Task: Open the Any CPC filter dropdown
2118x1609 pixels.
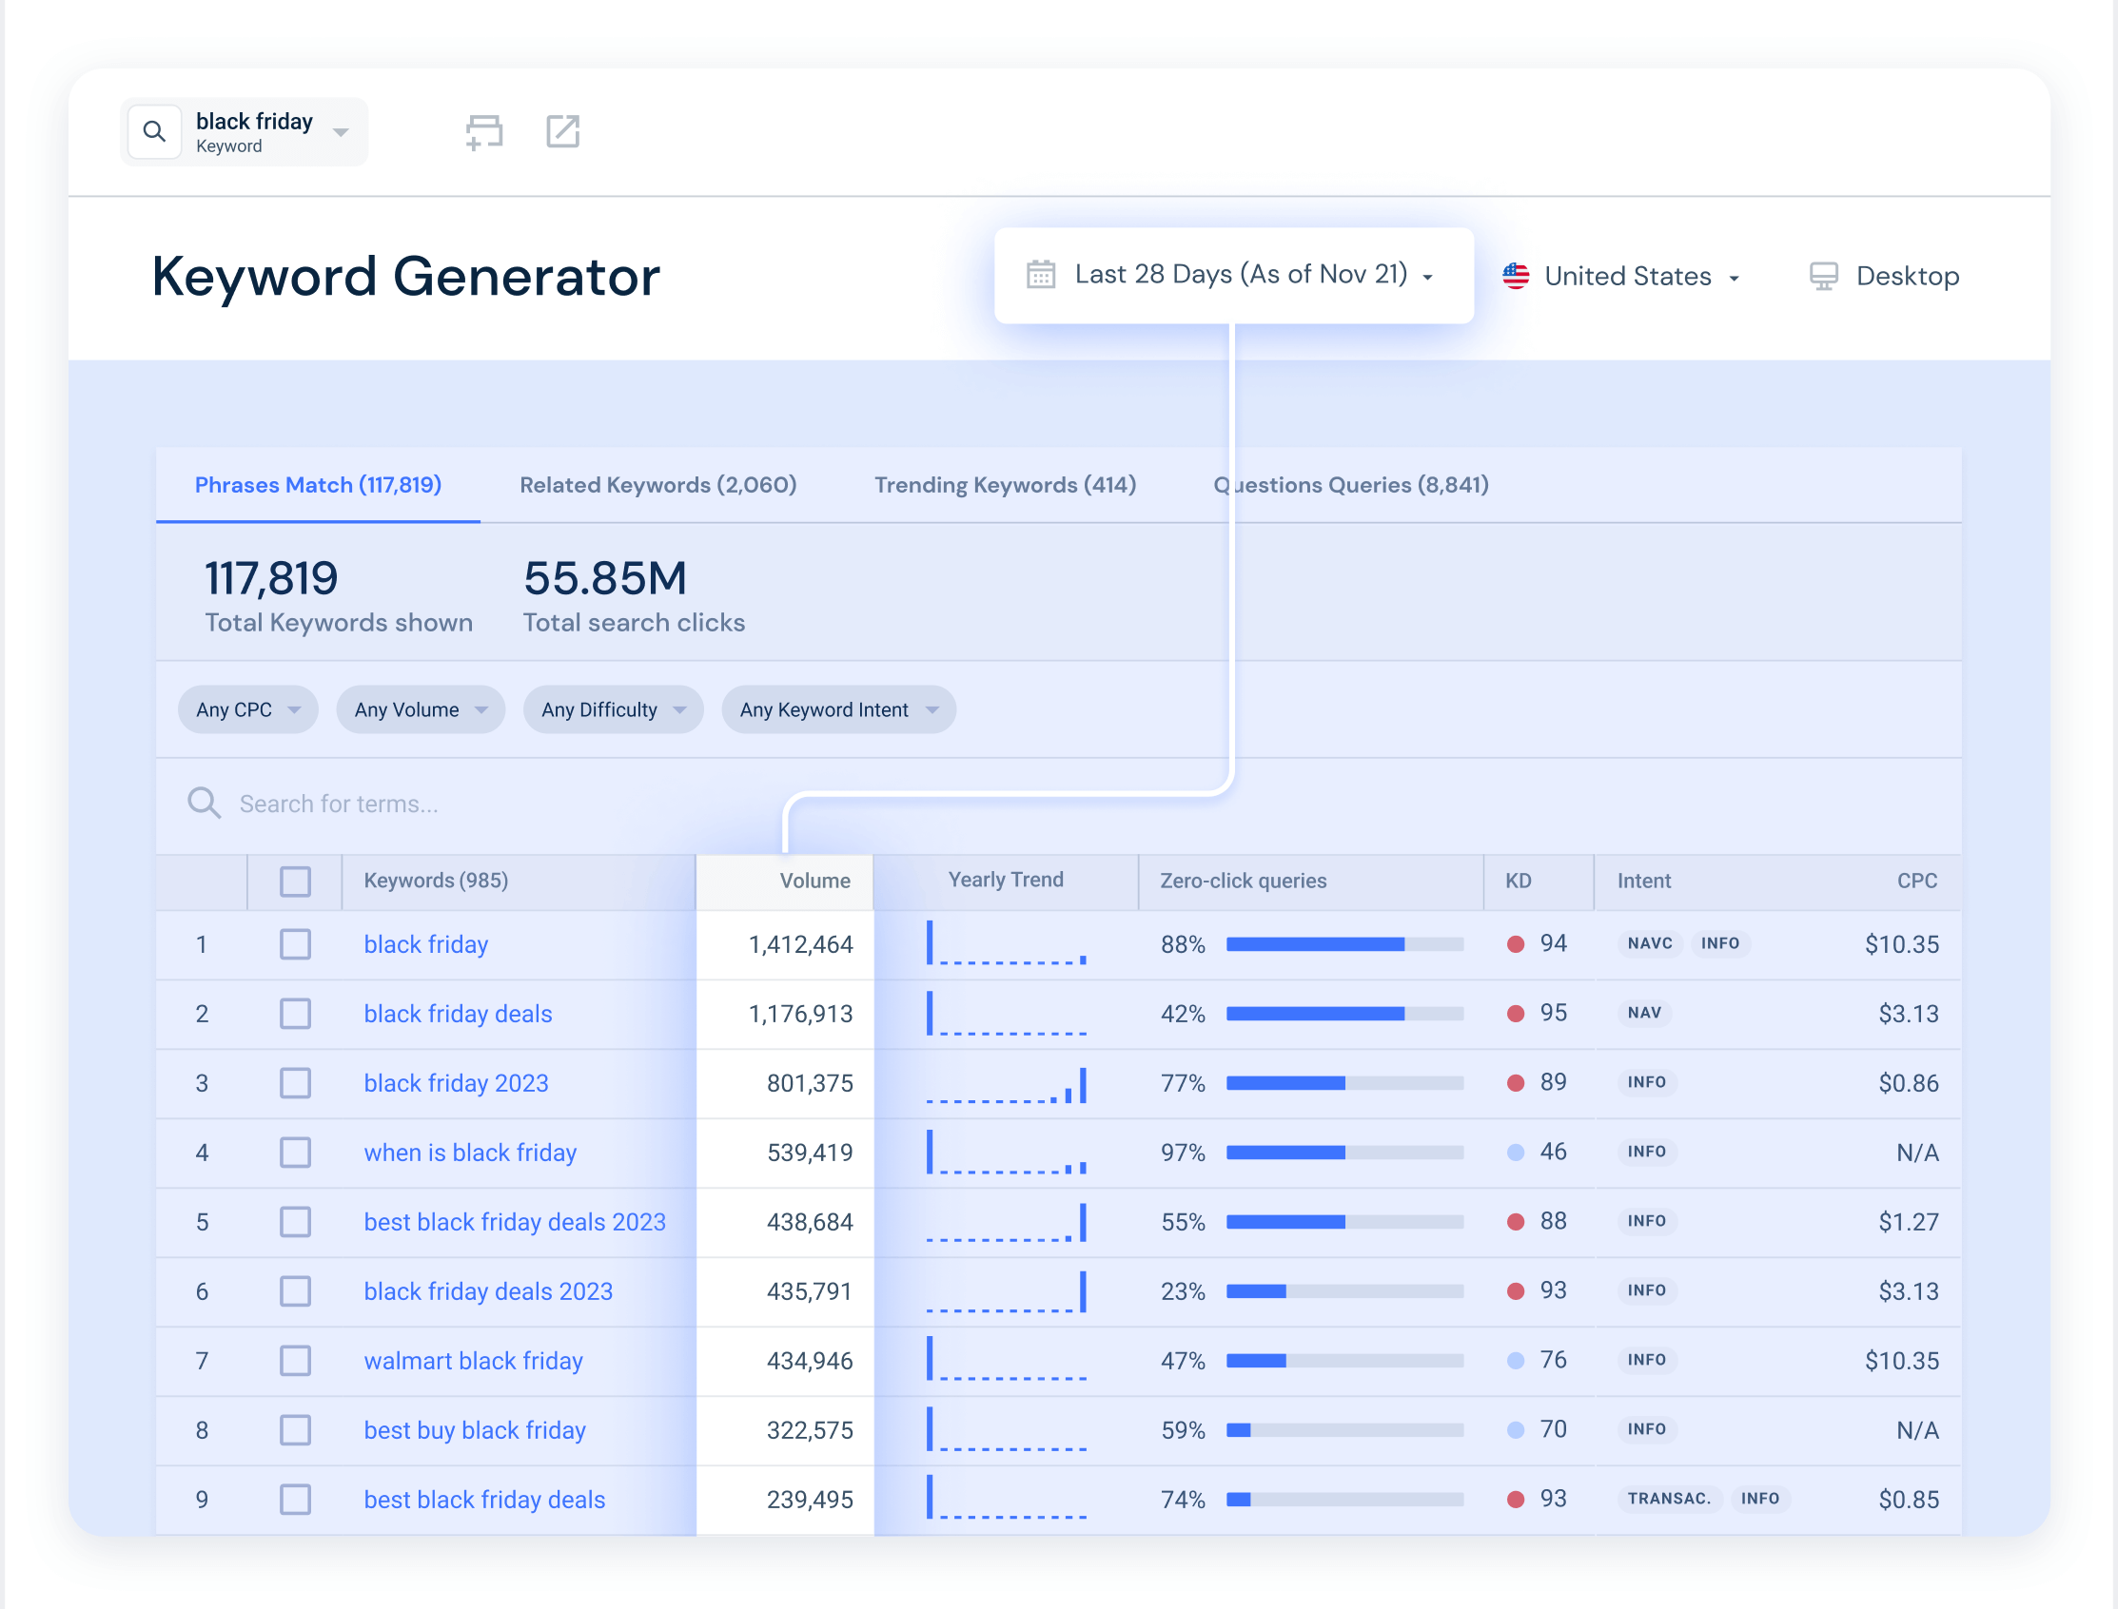Action: (x=247, y=709)
